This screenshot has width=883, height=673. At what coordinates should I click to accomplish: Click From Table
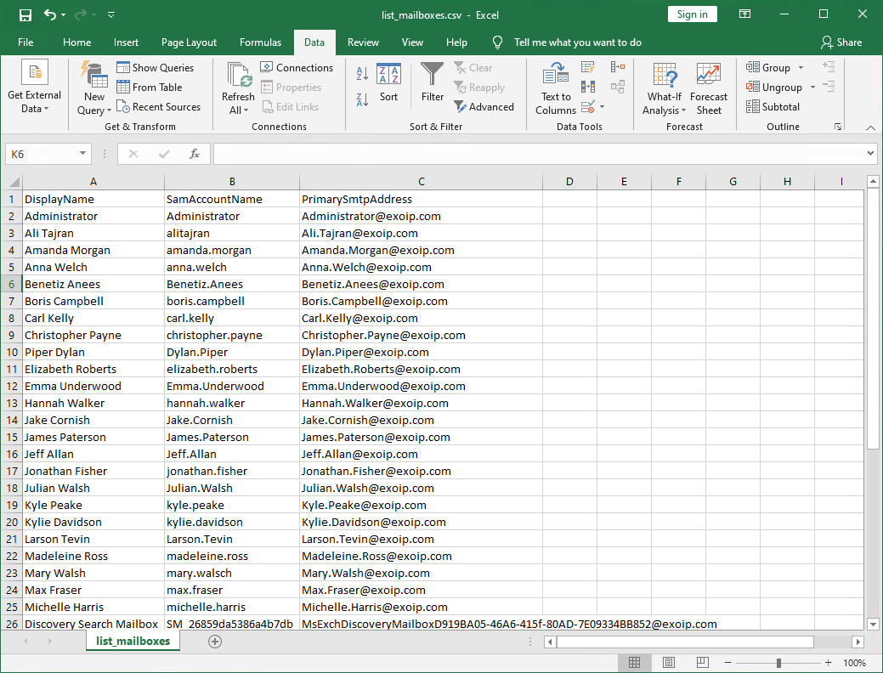point(150,88)
